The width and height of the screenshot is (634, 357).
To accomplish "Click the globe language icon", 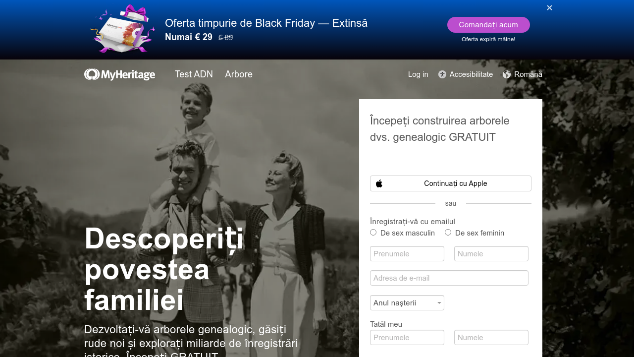I will point(507,74).
